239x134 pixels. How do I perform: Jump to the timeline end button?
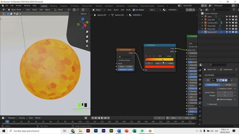click(x=108, y=118)
